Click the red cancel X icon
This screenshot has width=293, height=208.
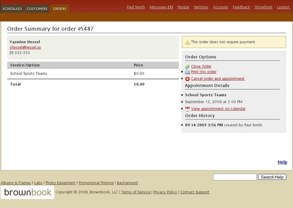[187, 79]
